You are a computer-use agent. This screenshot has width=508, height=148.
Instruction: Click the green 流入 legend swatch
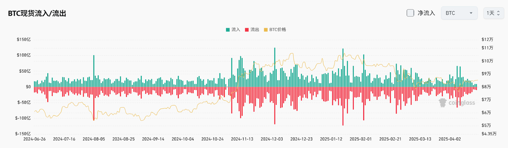228,30
